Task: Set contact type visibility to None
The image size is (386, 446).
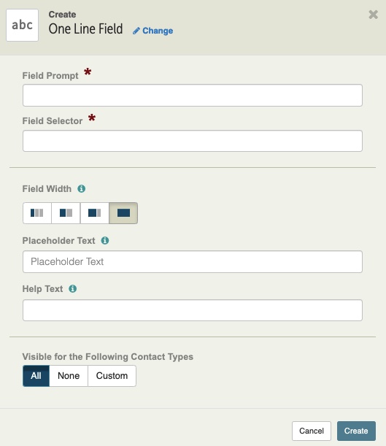Action: click(69, 376)
